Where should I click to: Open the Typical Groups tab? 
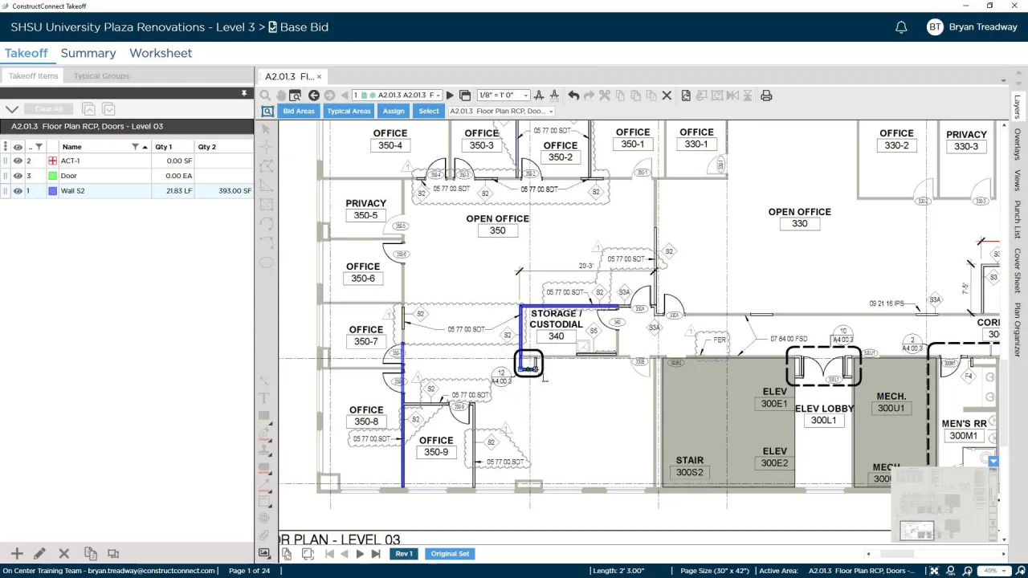(101, 76)
